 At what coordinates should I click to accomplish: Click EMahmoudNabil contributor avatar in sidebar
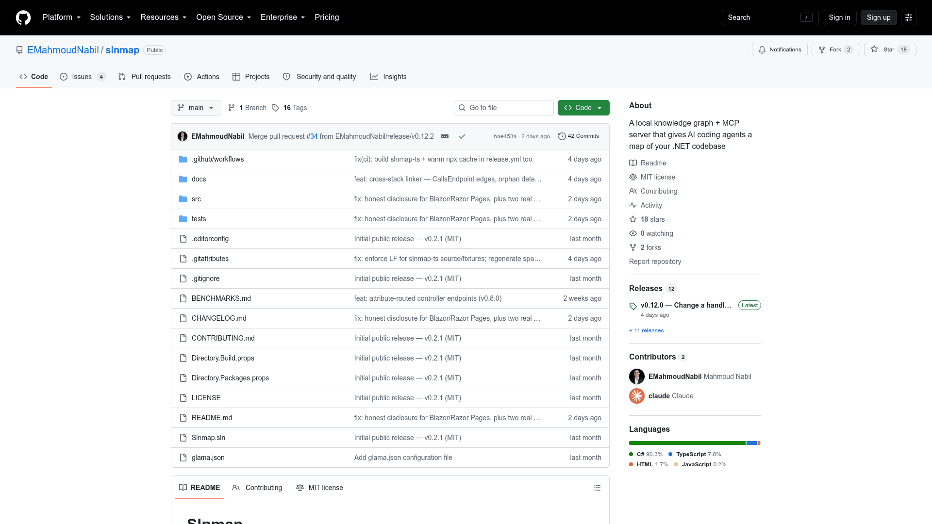637,377
